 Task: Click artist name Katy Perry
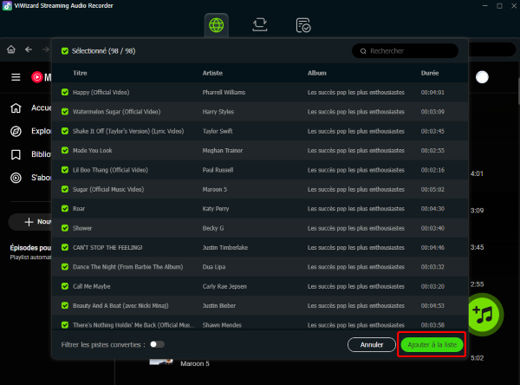click(216, 208)
